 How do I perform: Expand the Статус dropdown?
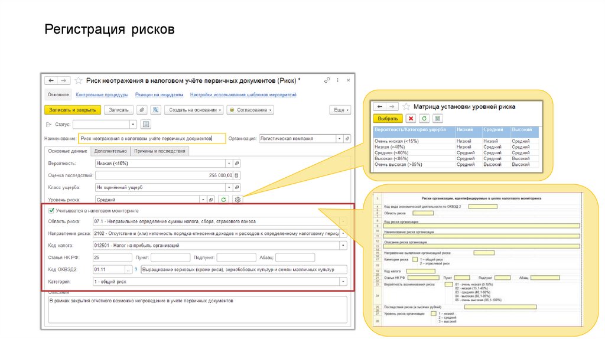pos(133,124)
